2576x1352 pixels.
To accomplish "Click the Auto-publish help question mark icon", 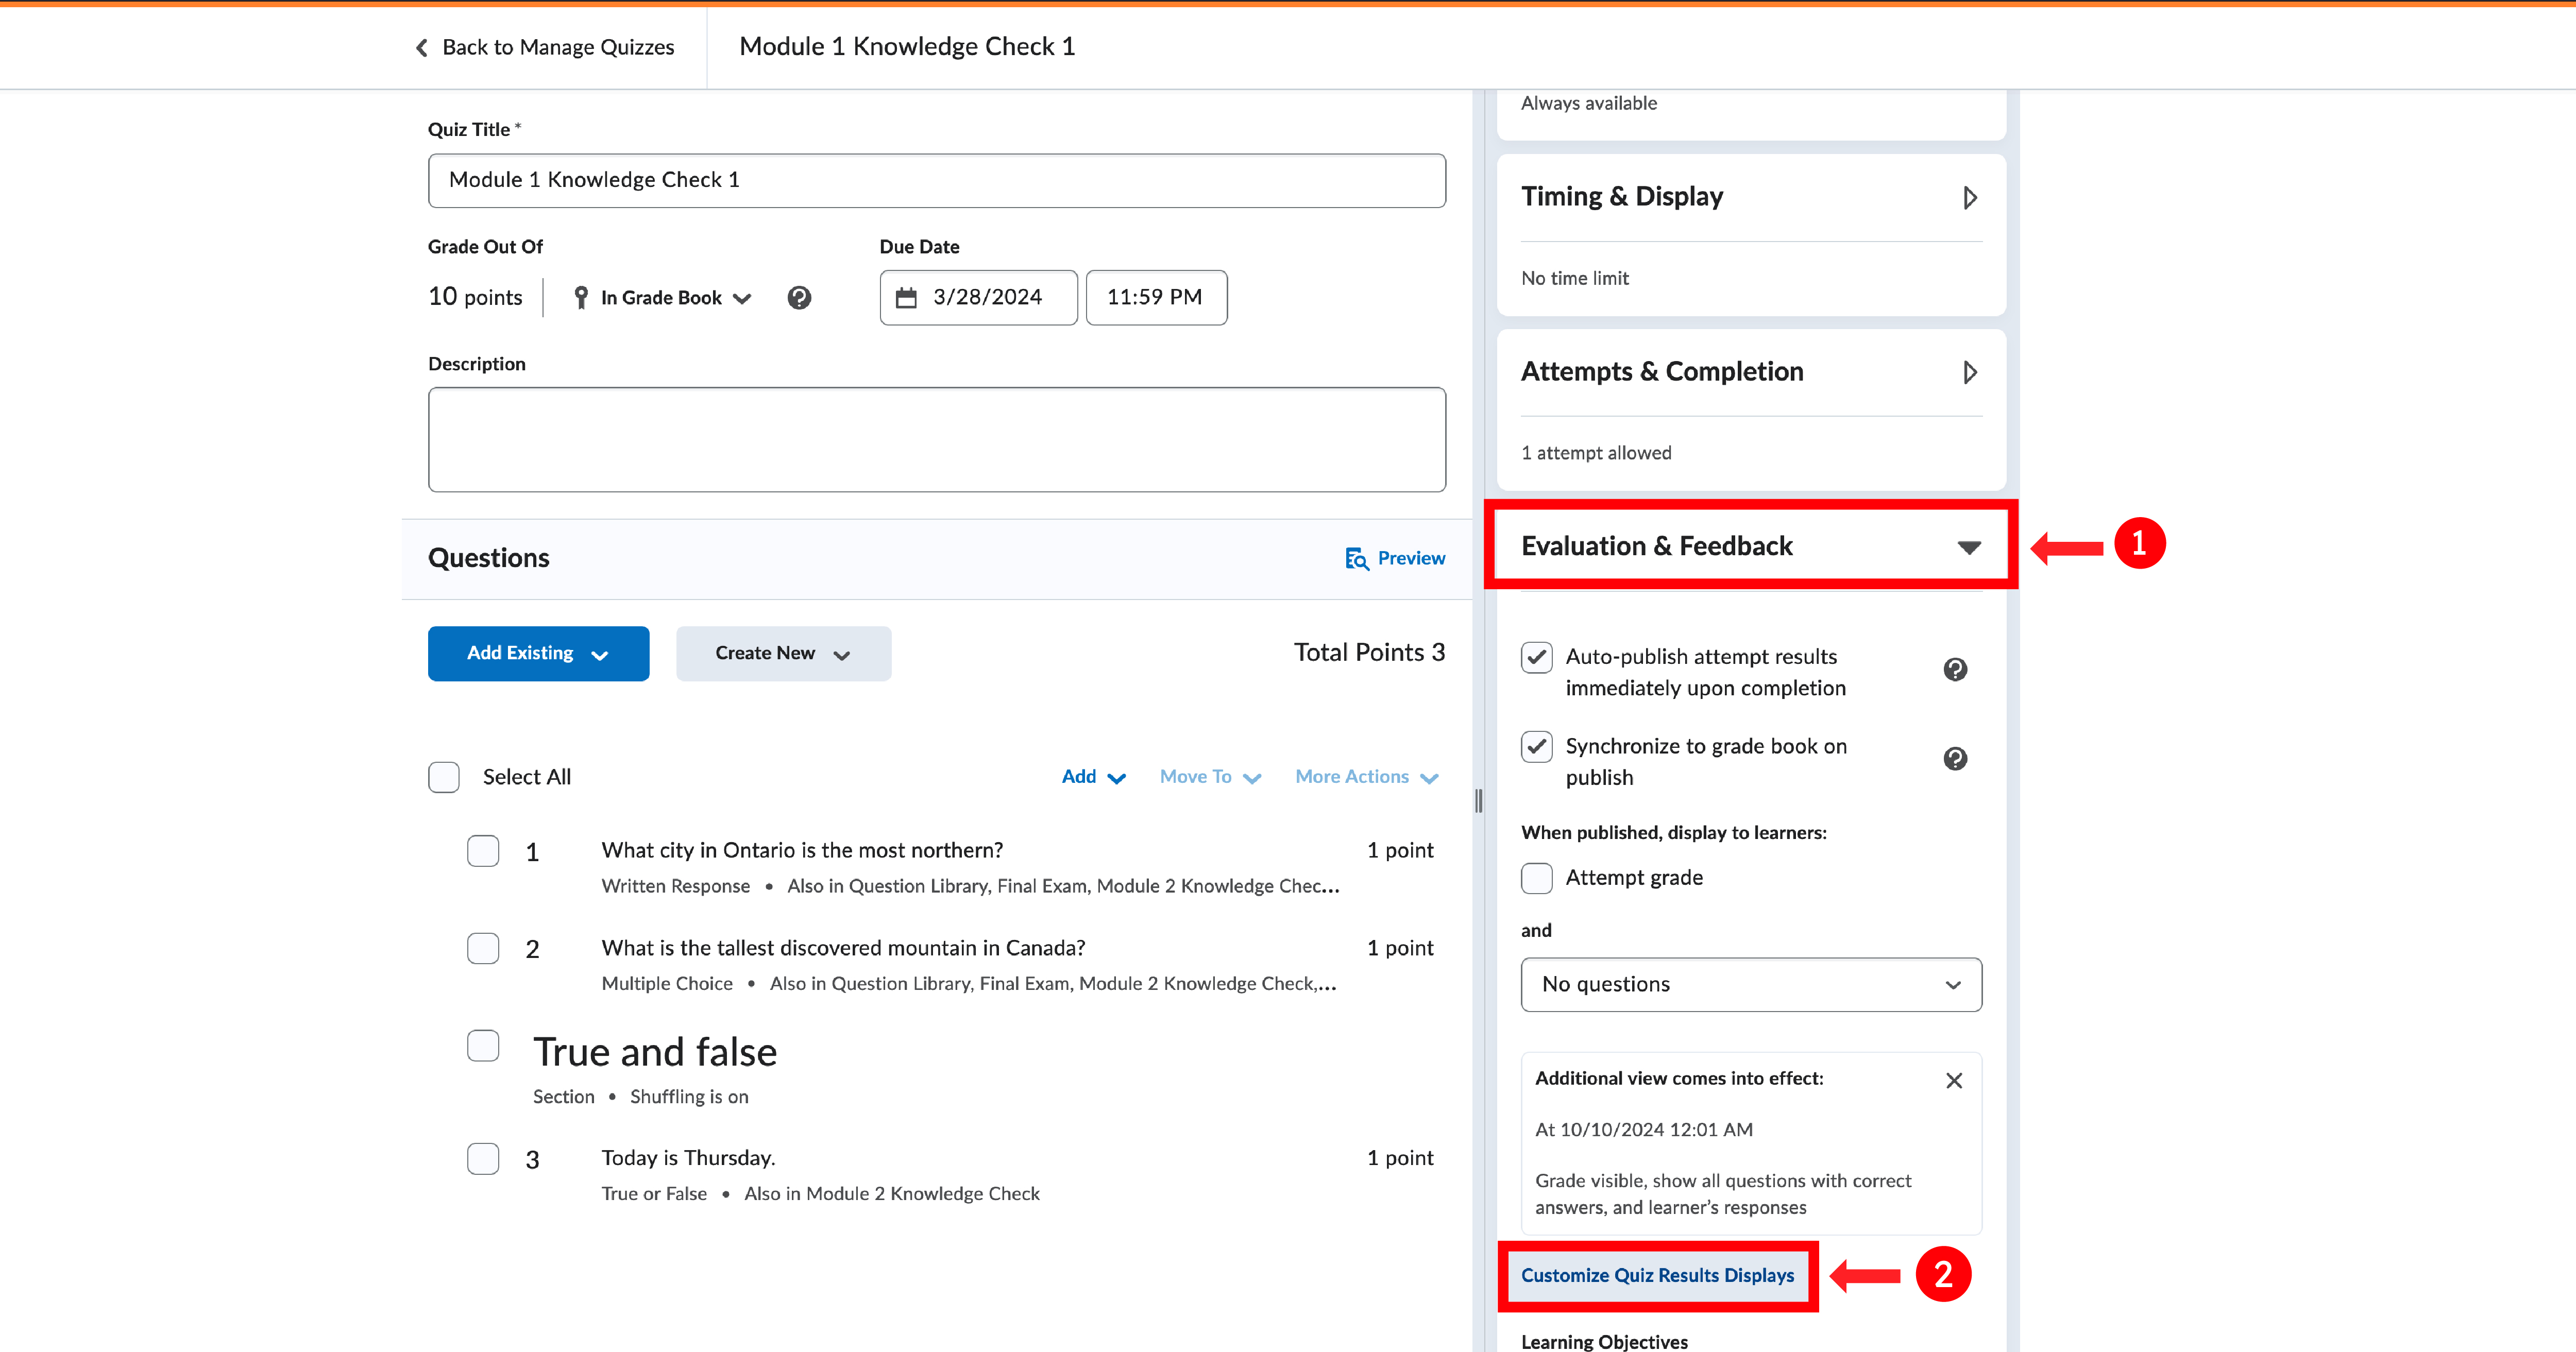I will (1955, 670).
